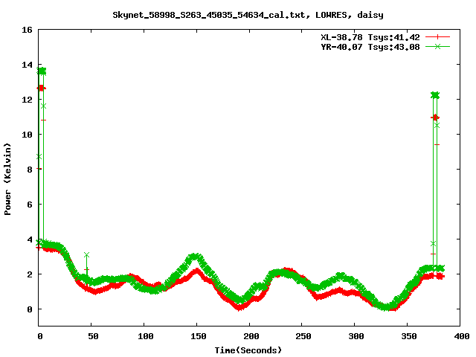The height and width of the screenshot is (357, 476).
Task: Click the red legend line sample
Action: tap(437, 37)
